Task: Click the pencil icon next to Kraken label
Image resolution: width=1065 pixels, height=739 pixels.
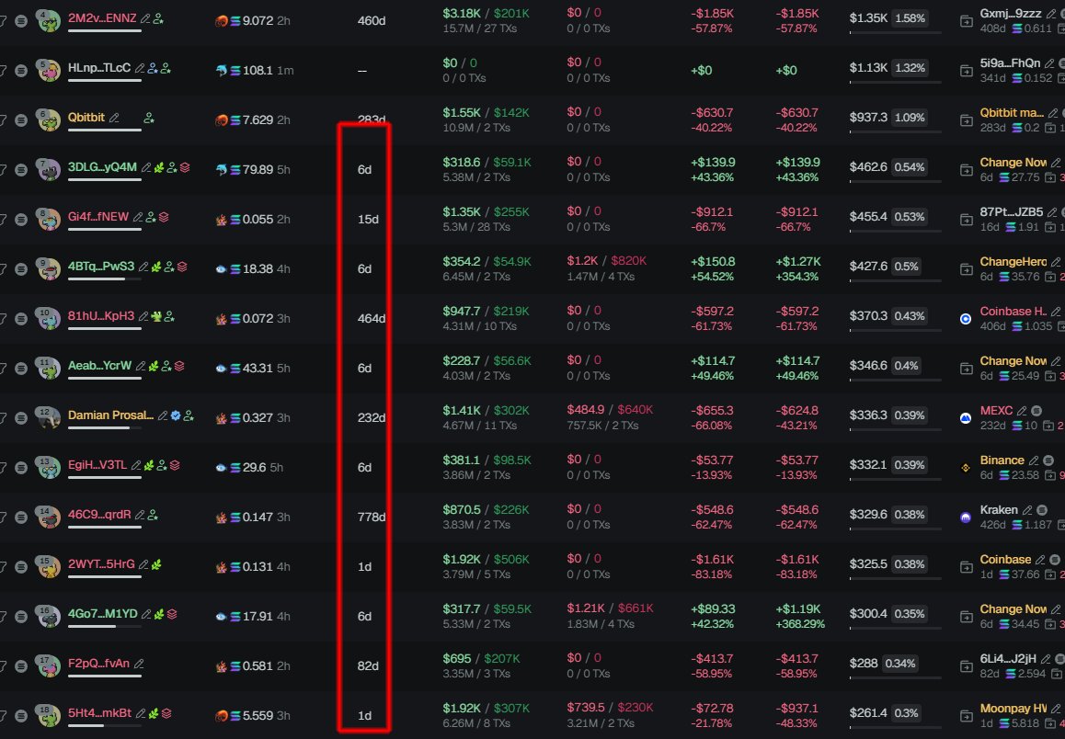Action: point(1027,510)
